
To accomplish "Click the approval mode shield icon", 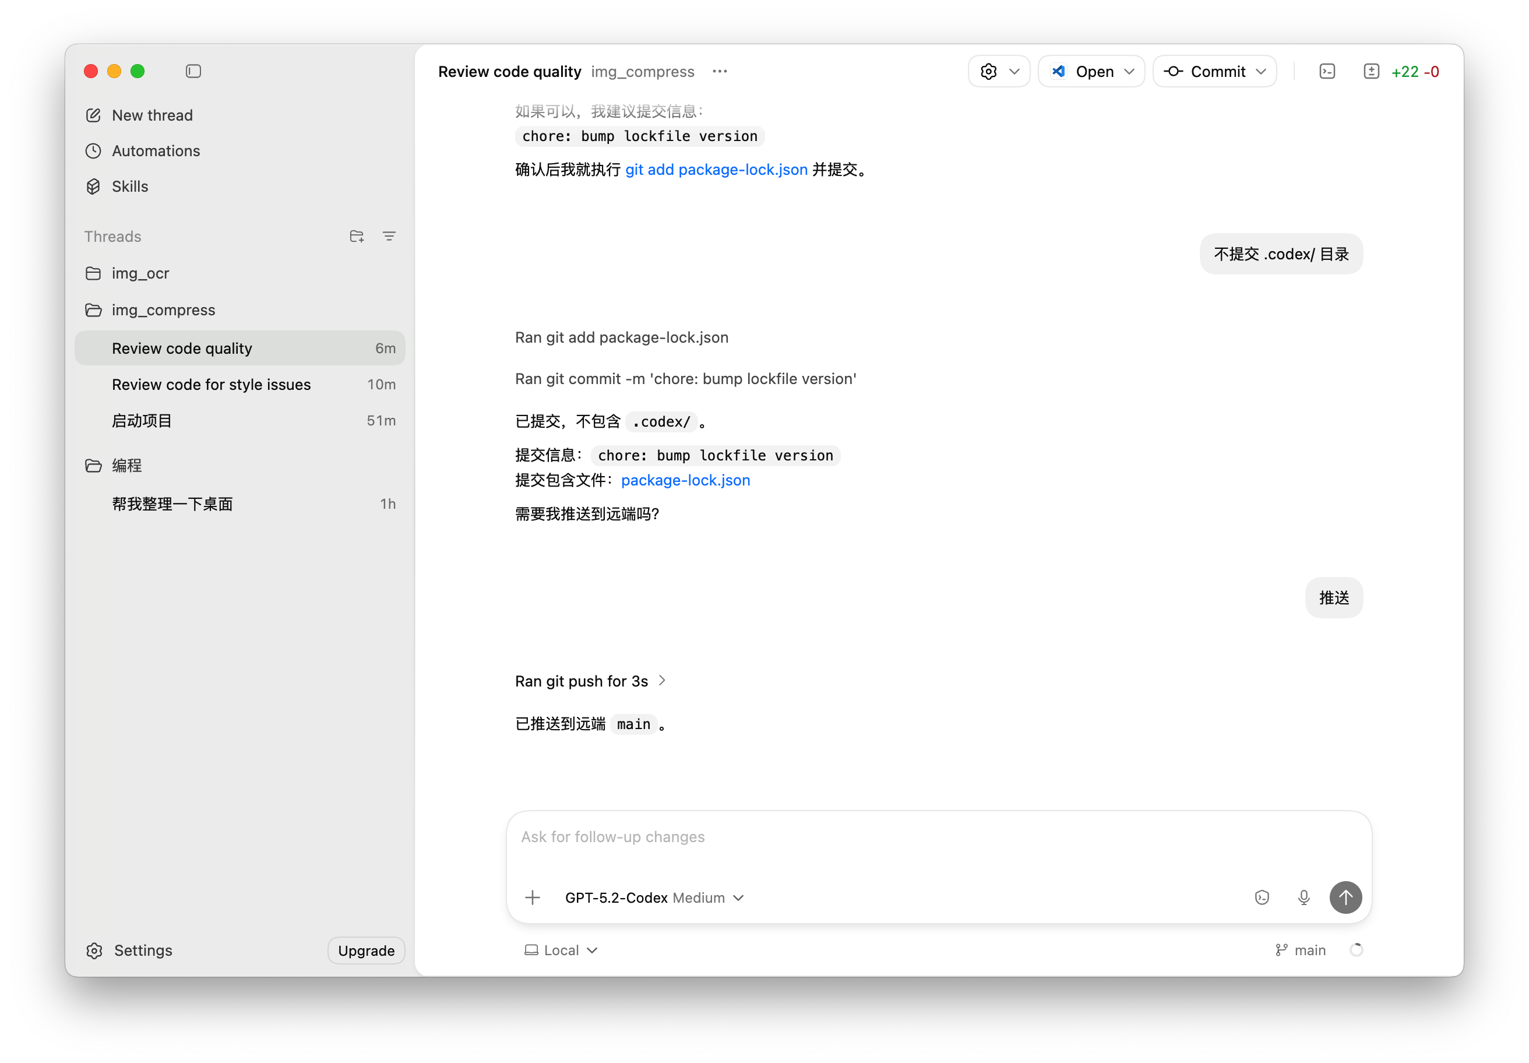I will click(1262, 897).
